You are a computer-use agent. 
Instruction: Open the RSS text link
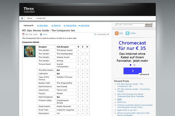[121, 33]
